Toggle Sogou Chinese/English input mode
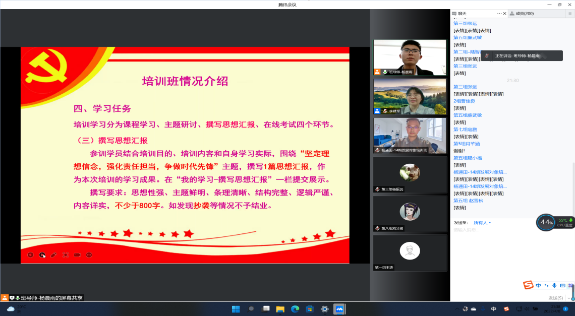Viewport: 575px width, 316px height. tap(539, 286)
